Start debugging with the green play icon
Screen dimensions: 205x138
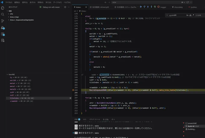pyautogui.click(x=40, y=7)
